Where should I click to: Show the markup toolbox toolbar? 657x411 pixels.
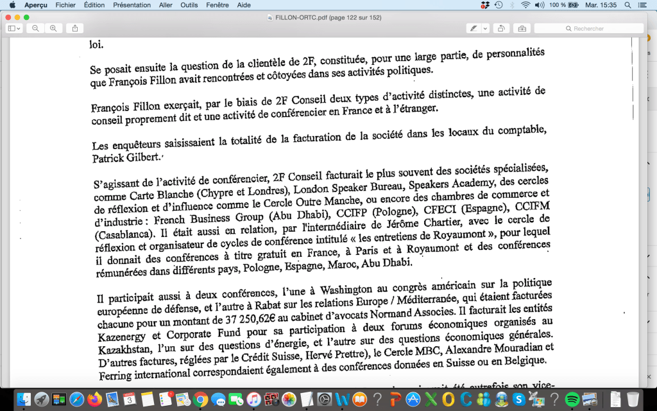point(522,29)
